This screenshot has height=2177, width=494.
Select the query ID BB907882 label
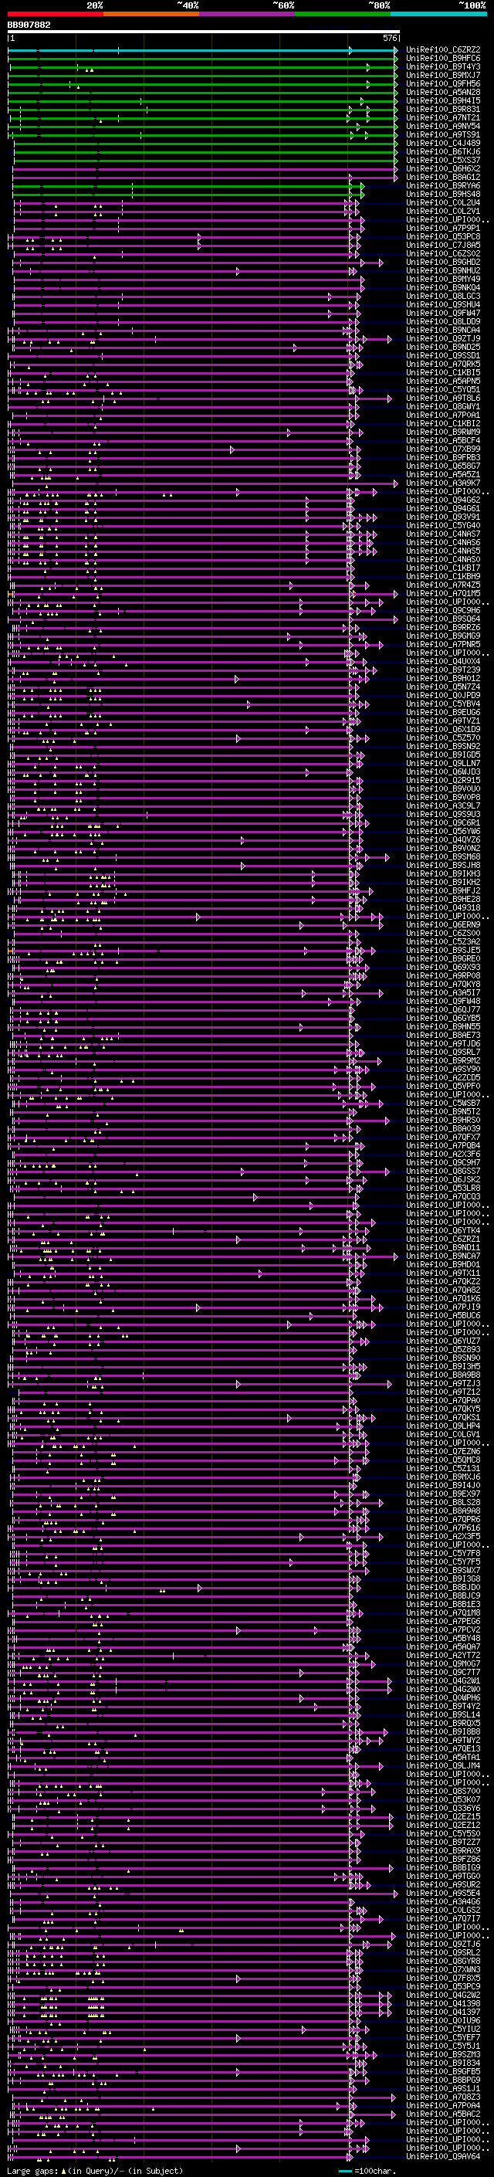tap(29, 25)
